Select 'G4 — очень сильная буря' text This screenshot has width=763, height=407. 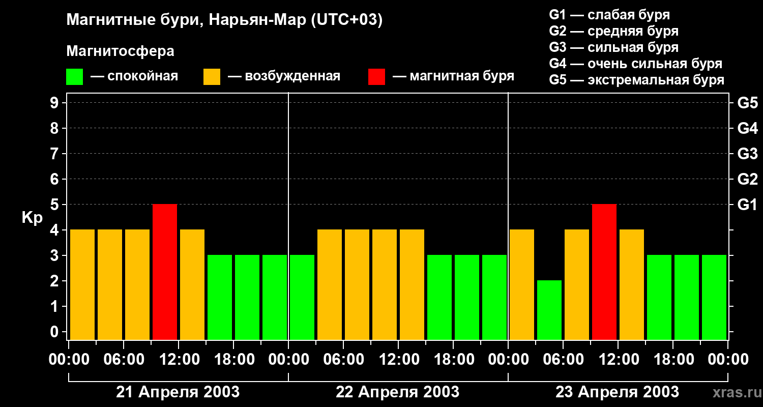click(x=636, y=64)
